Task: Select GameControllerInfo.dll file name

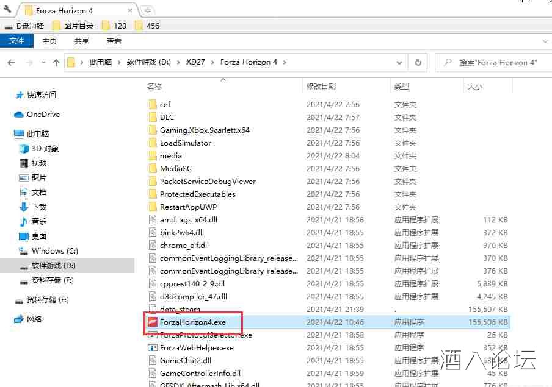Action: 200,374
